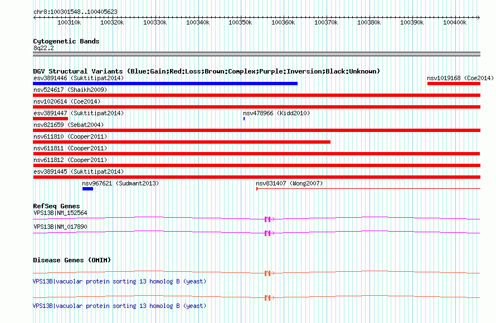Click the chr8:100301548..100405623 coordinate label
The height and width of the screenshot is (323, 496).
(75, 12)
